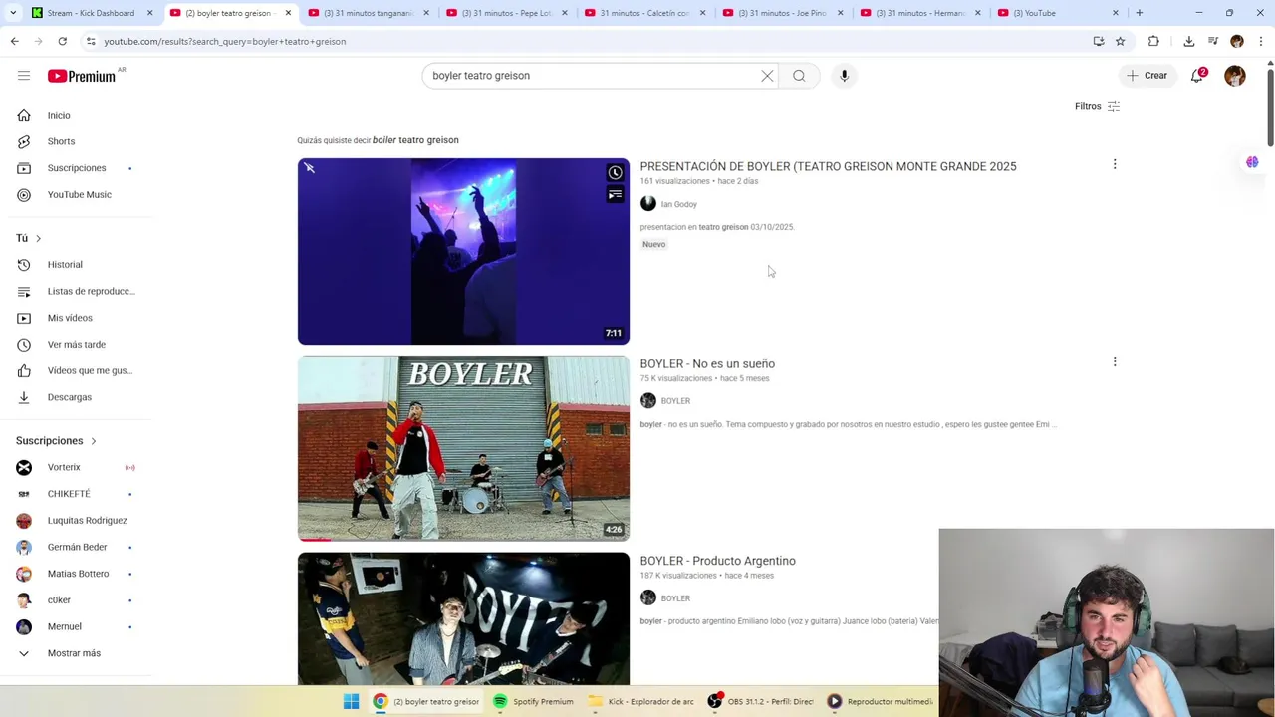Open the account avatar menu
Screen dimensions: 1275x717
[1235, 76]
